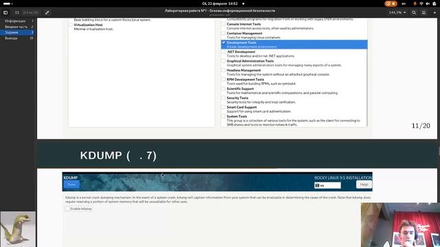Image resolution: width=440 pixels, height=247 pixels.
Task: Click the orange flame tray icon
Action: pyautogui.click(x=415, y=3)
